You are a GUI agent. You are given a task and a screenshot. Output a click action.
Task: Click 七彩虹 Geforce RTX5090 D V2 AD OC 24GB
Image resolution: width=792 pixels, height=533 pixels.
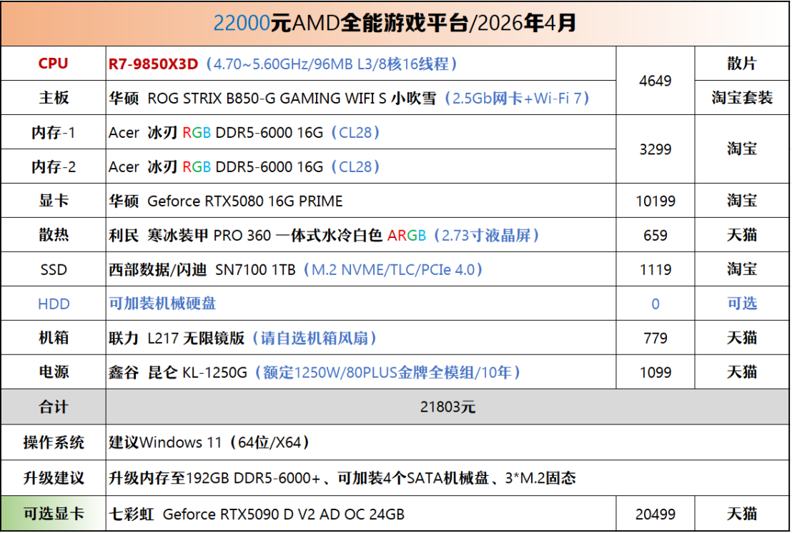coord(257,514)
